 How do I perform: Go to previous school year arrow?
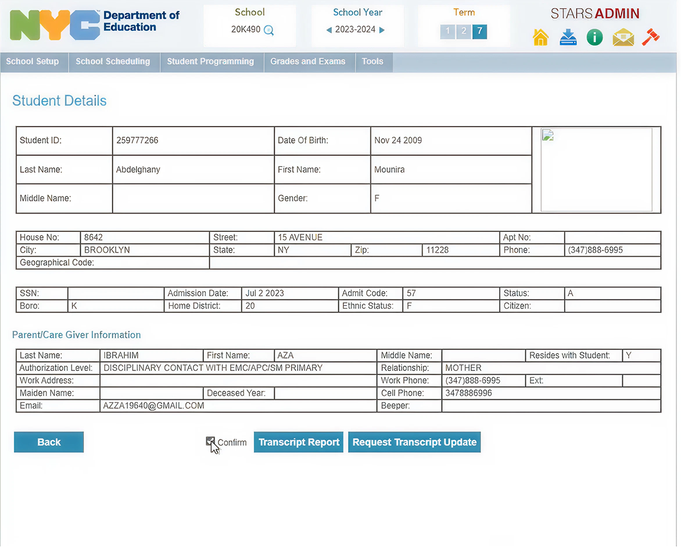point(329,30)
